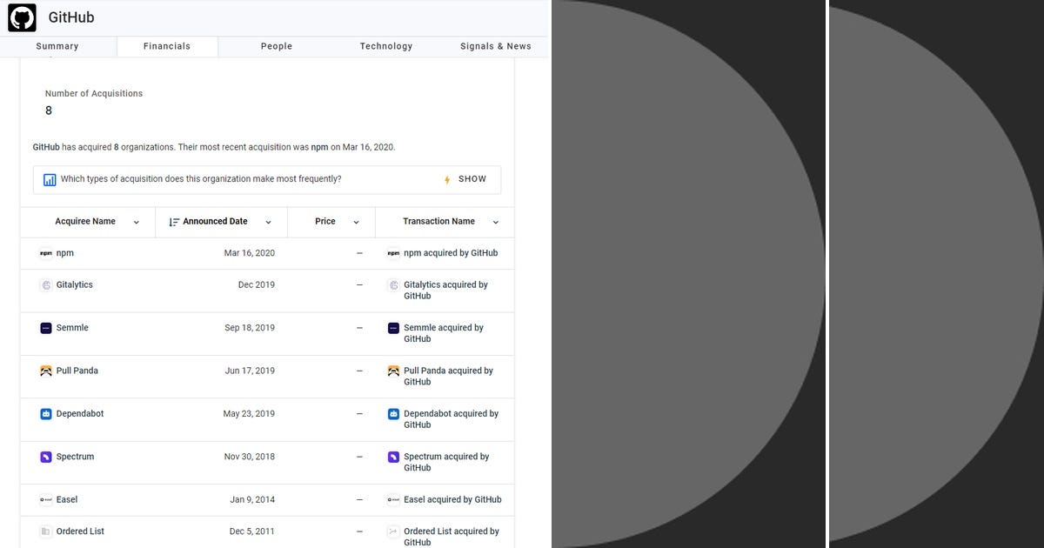The image size is (1044, 548).
Task: Open the npm acquiree link
Action: pyautogui.click(x=65, y=253)
